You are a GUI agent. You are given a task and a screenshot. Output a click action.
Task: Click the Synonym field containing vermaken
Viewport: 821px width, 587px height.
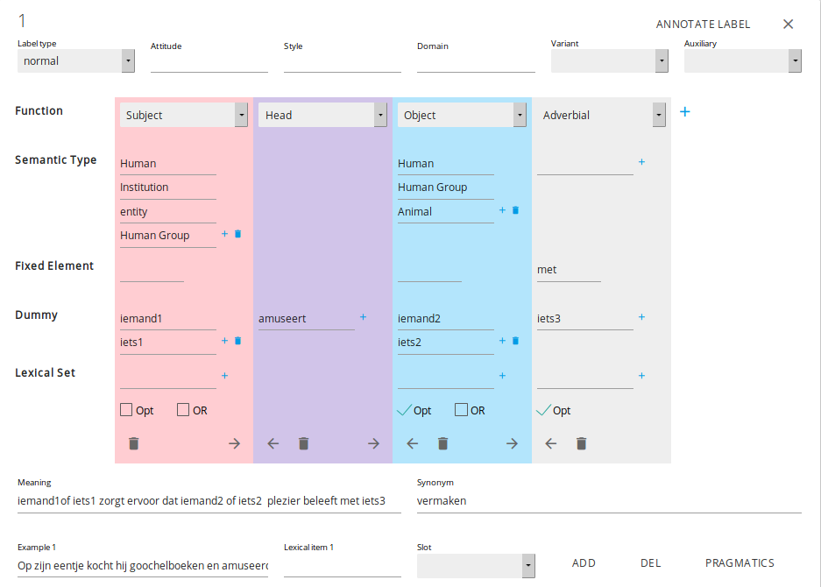point(609,501)
